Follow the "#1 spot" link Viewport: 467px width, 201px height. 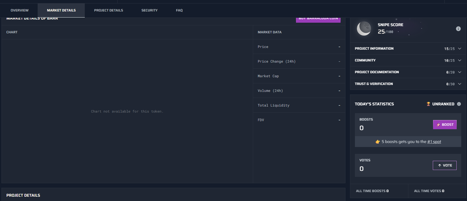[x=434, y=142]
